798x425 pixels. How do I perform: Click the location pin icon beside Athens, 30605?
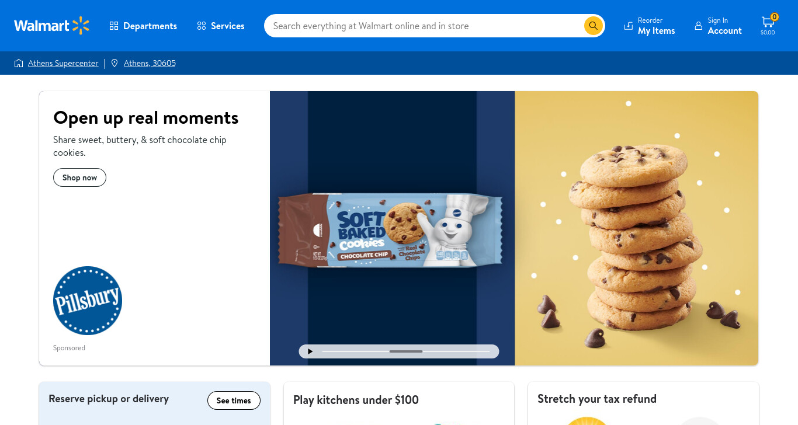pos(115,63)
